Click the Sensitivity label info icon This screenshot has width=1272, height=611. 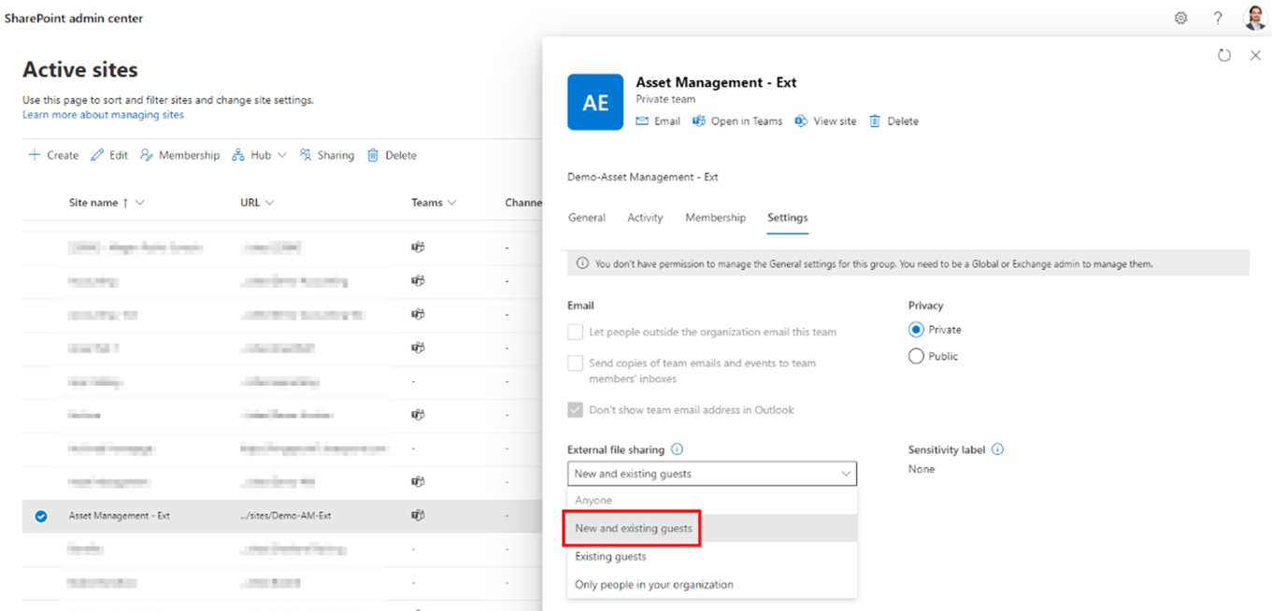[x=997, y=449]
